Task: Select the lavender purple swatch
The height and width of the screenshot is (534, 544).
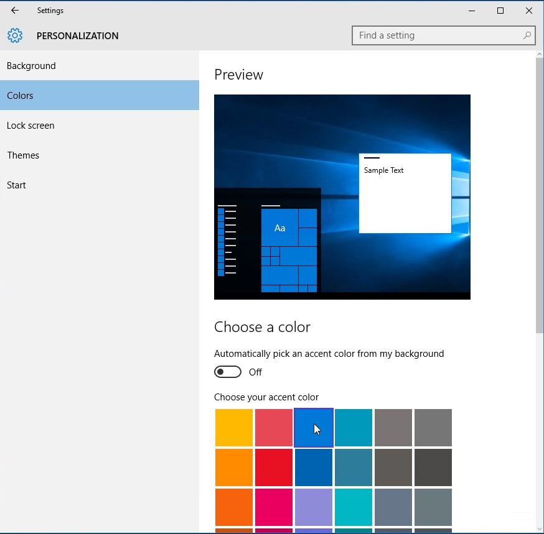Action: tap(314, 507)
